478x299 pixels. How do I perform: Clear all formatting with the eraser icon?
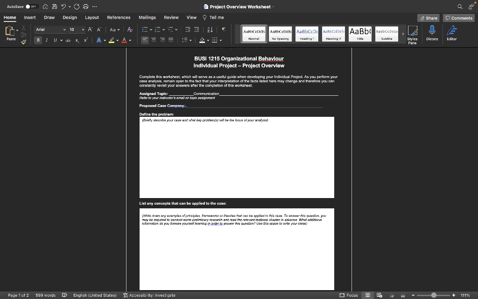(130, 29)
